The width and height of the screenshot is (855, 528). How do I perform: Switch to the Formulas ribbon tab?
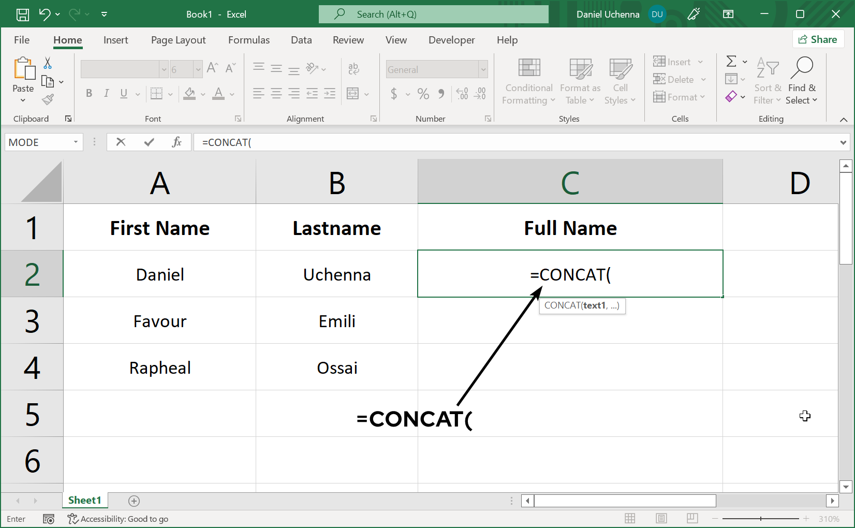[x=249, y=40]
